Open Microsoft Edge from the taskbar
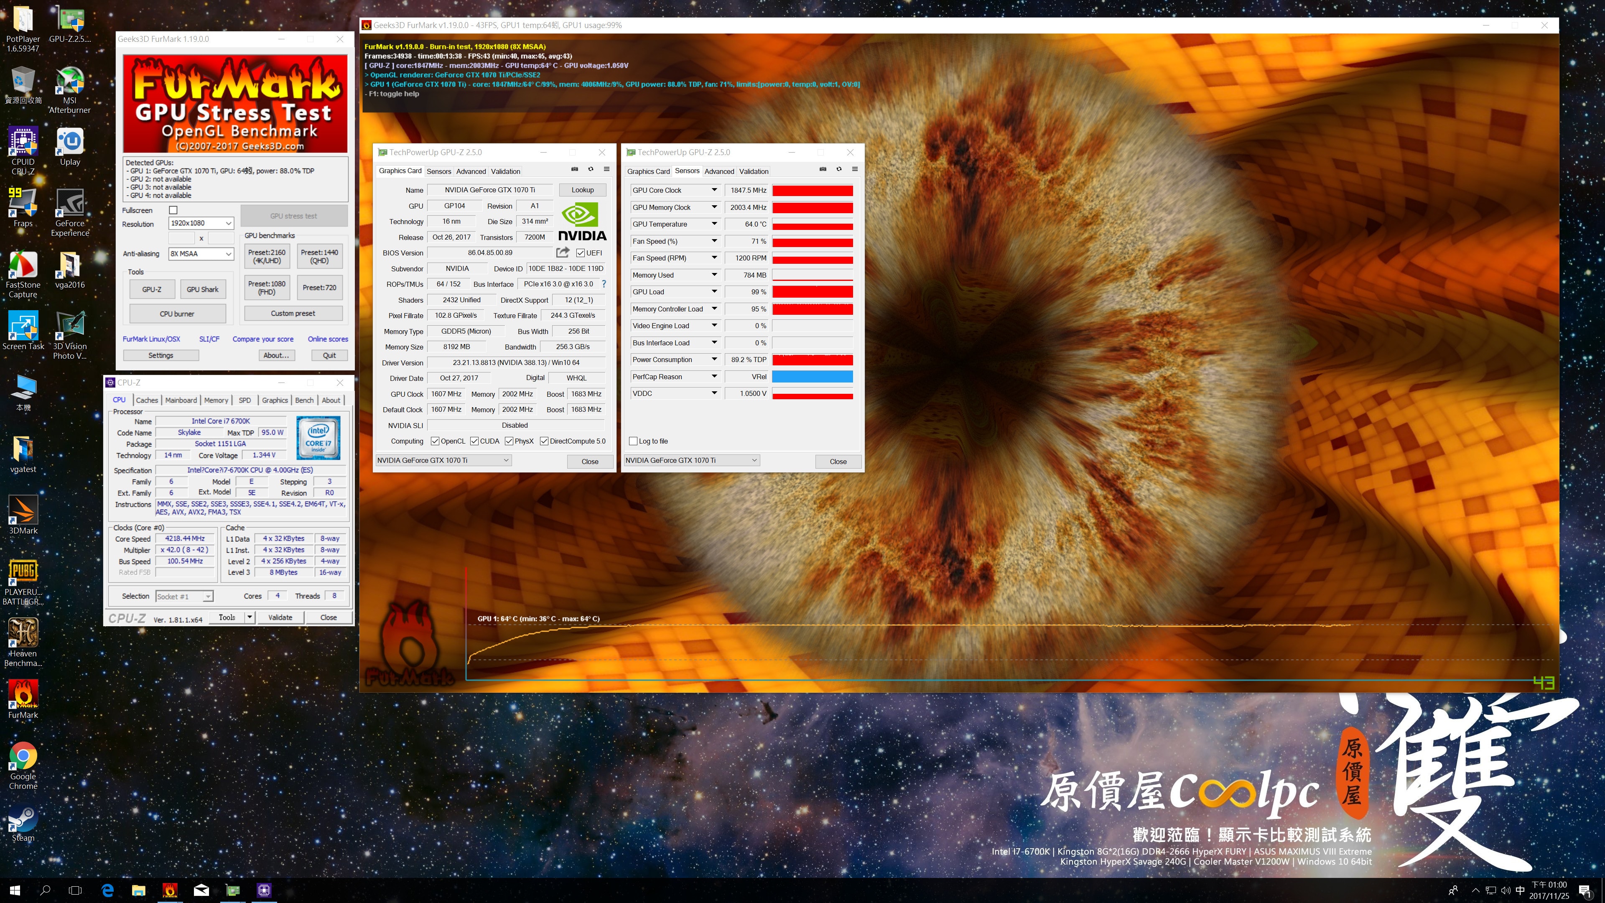Screen dimensions: 1605x903 (107, 890)
